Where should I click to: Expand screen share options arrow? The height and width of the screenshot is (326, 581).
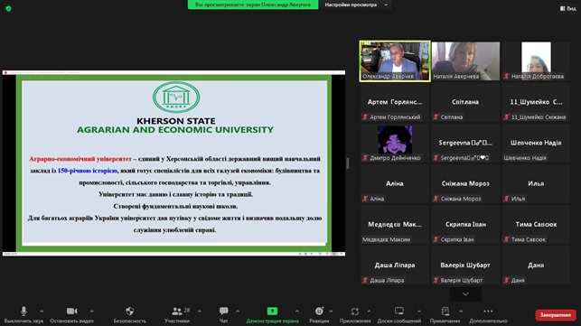[x=296, y=312]
